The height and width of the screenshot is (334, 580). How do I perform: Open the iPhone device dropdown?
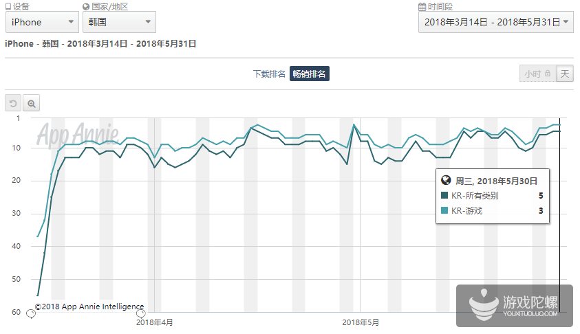click(x=42, y=22)
